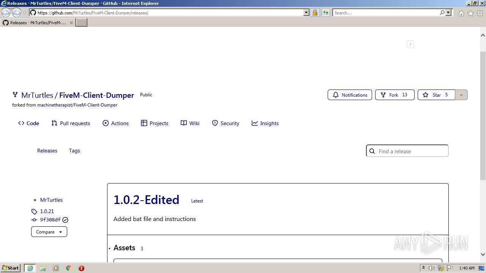Expand the Compare dropdown
This screenshot has width=486, height=273.
point(49,232)
